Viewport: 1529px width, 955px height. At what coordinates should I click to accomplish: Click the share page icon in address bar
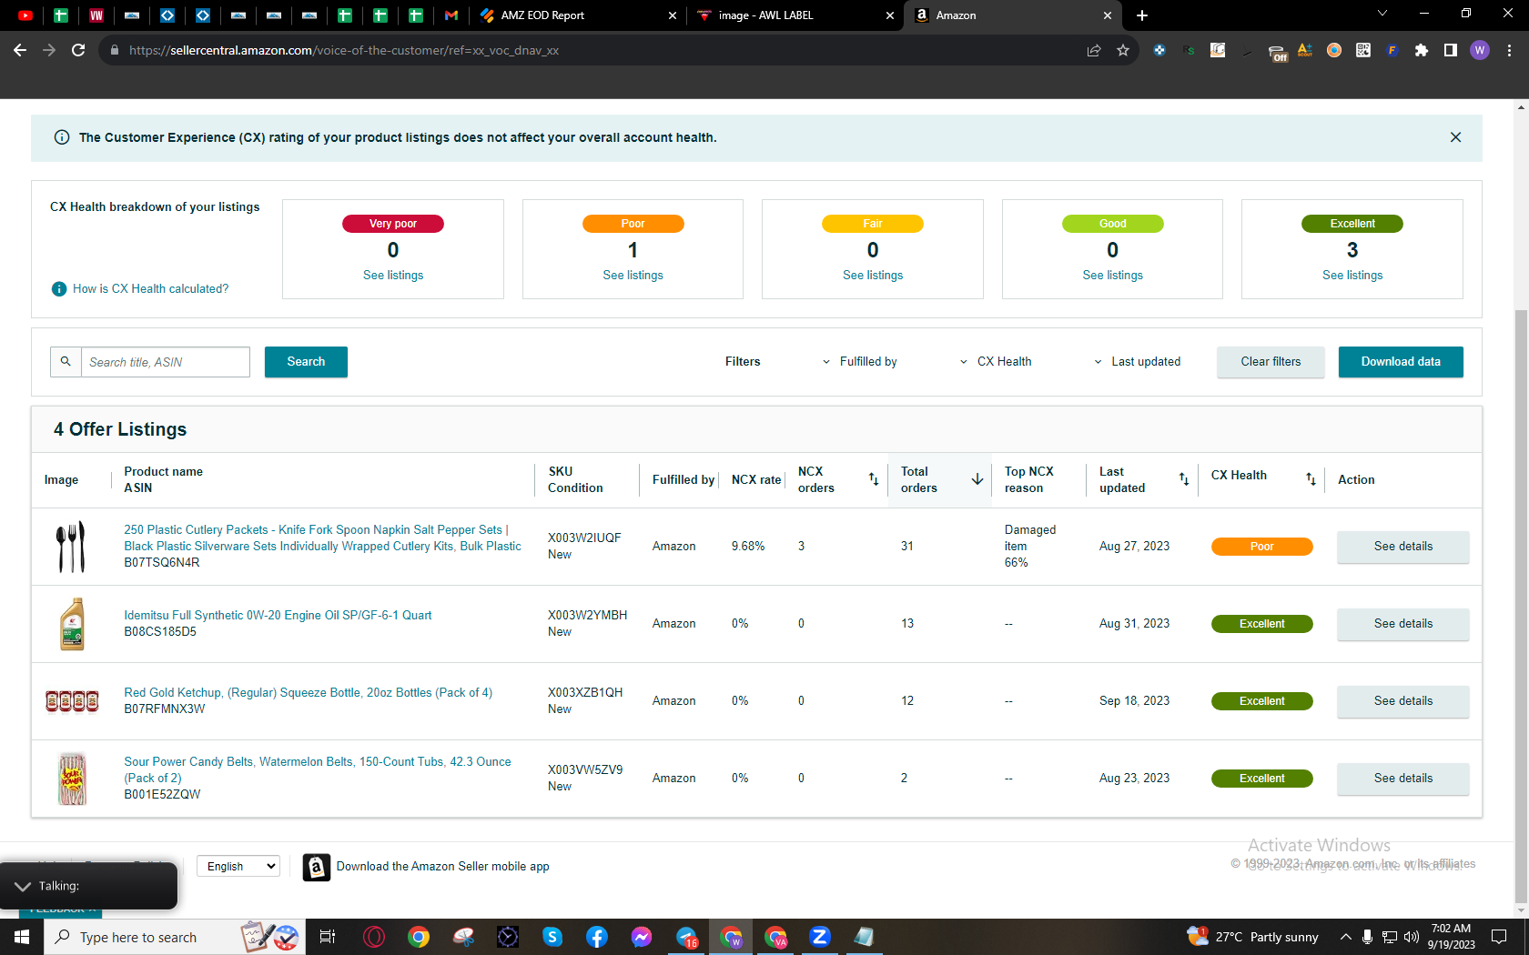click(1094, 50)
